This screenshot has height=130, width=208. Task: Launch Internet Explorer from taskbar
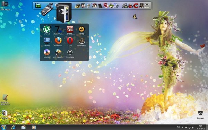(x=13, y=127)
